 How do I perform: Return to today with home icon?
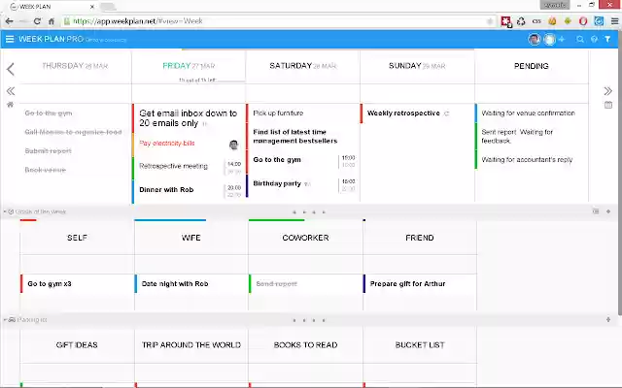coord(10,105)
